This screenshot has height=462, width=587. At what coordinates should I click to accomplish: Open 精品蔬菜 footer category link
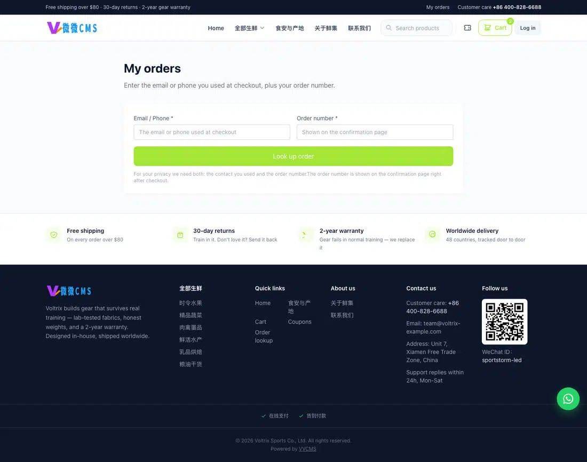coord(191,316)
